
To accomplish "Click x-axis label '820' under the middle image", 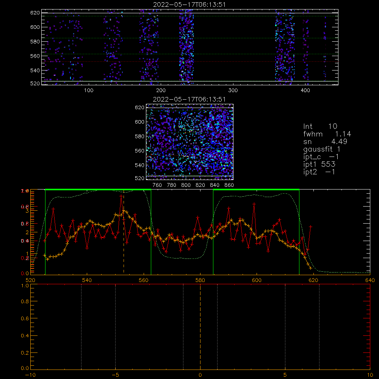I will (x=200, y=185).
